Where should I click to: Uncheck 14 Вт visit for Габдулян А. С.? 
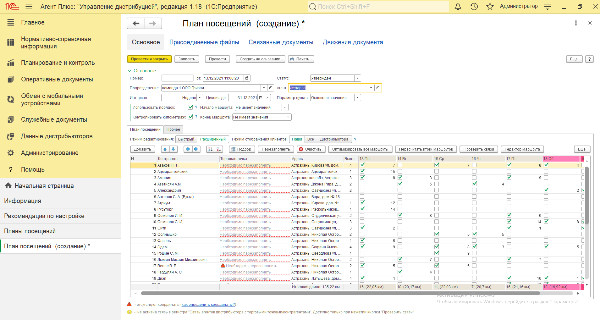pyautogui.click(x=400, y=272)
